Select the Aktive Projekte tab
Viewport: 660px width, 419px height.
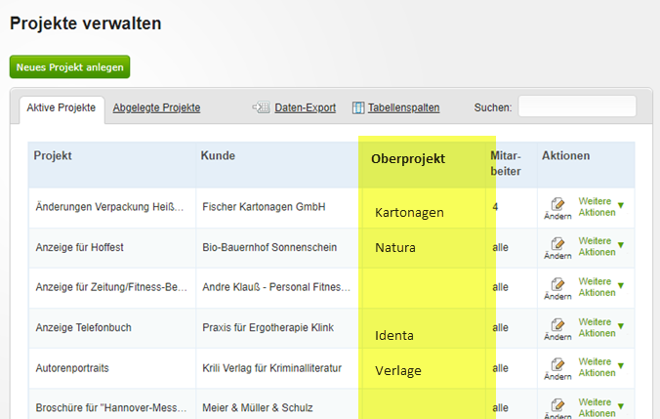coord(62,107)
